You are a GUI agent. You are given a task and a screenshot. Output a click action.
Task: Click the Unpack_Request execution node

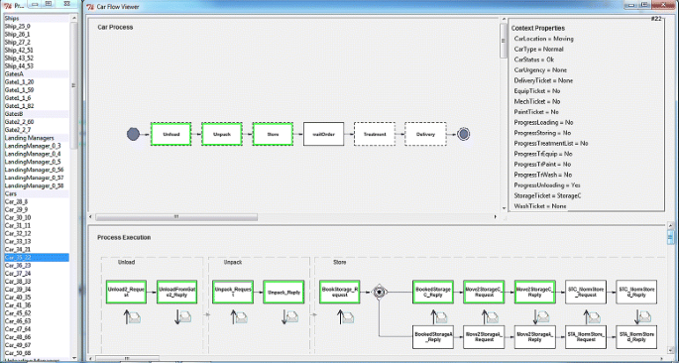point(233,292)
